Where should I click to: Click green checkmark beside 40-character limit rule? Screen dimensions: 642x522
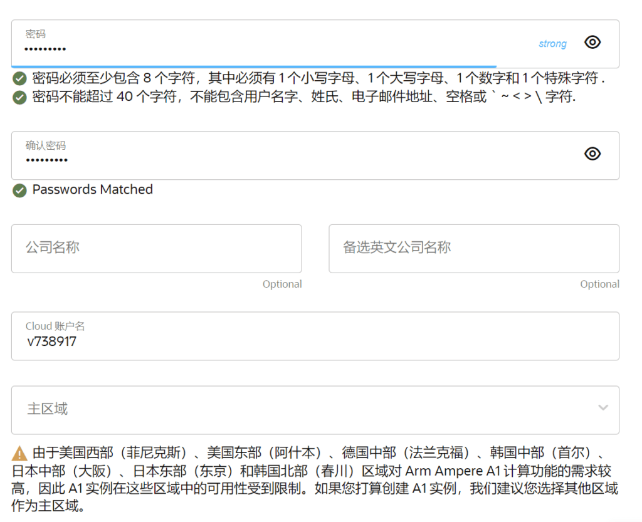pos(19,97)
